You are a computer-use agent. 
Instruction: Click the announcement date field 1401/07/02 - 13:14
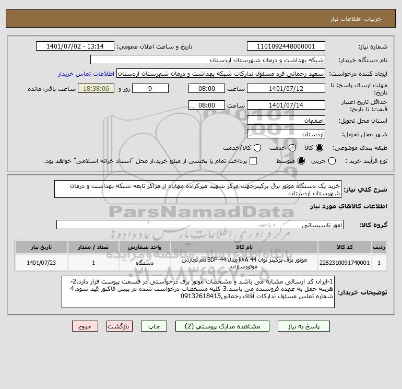[75, 46]
